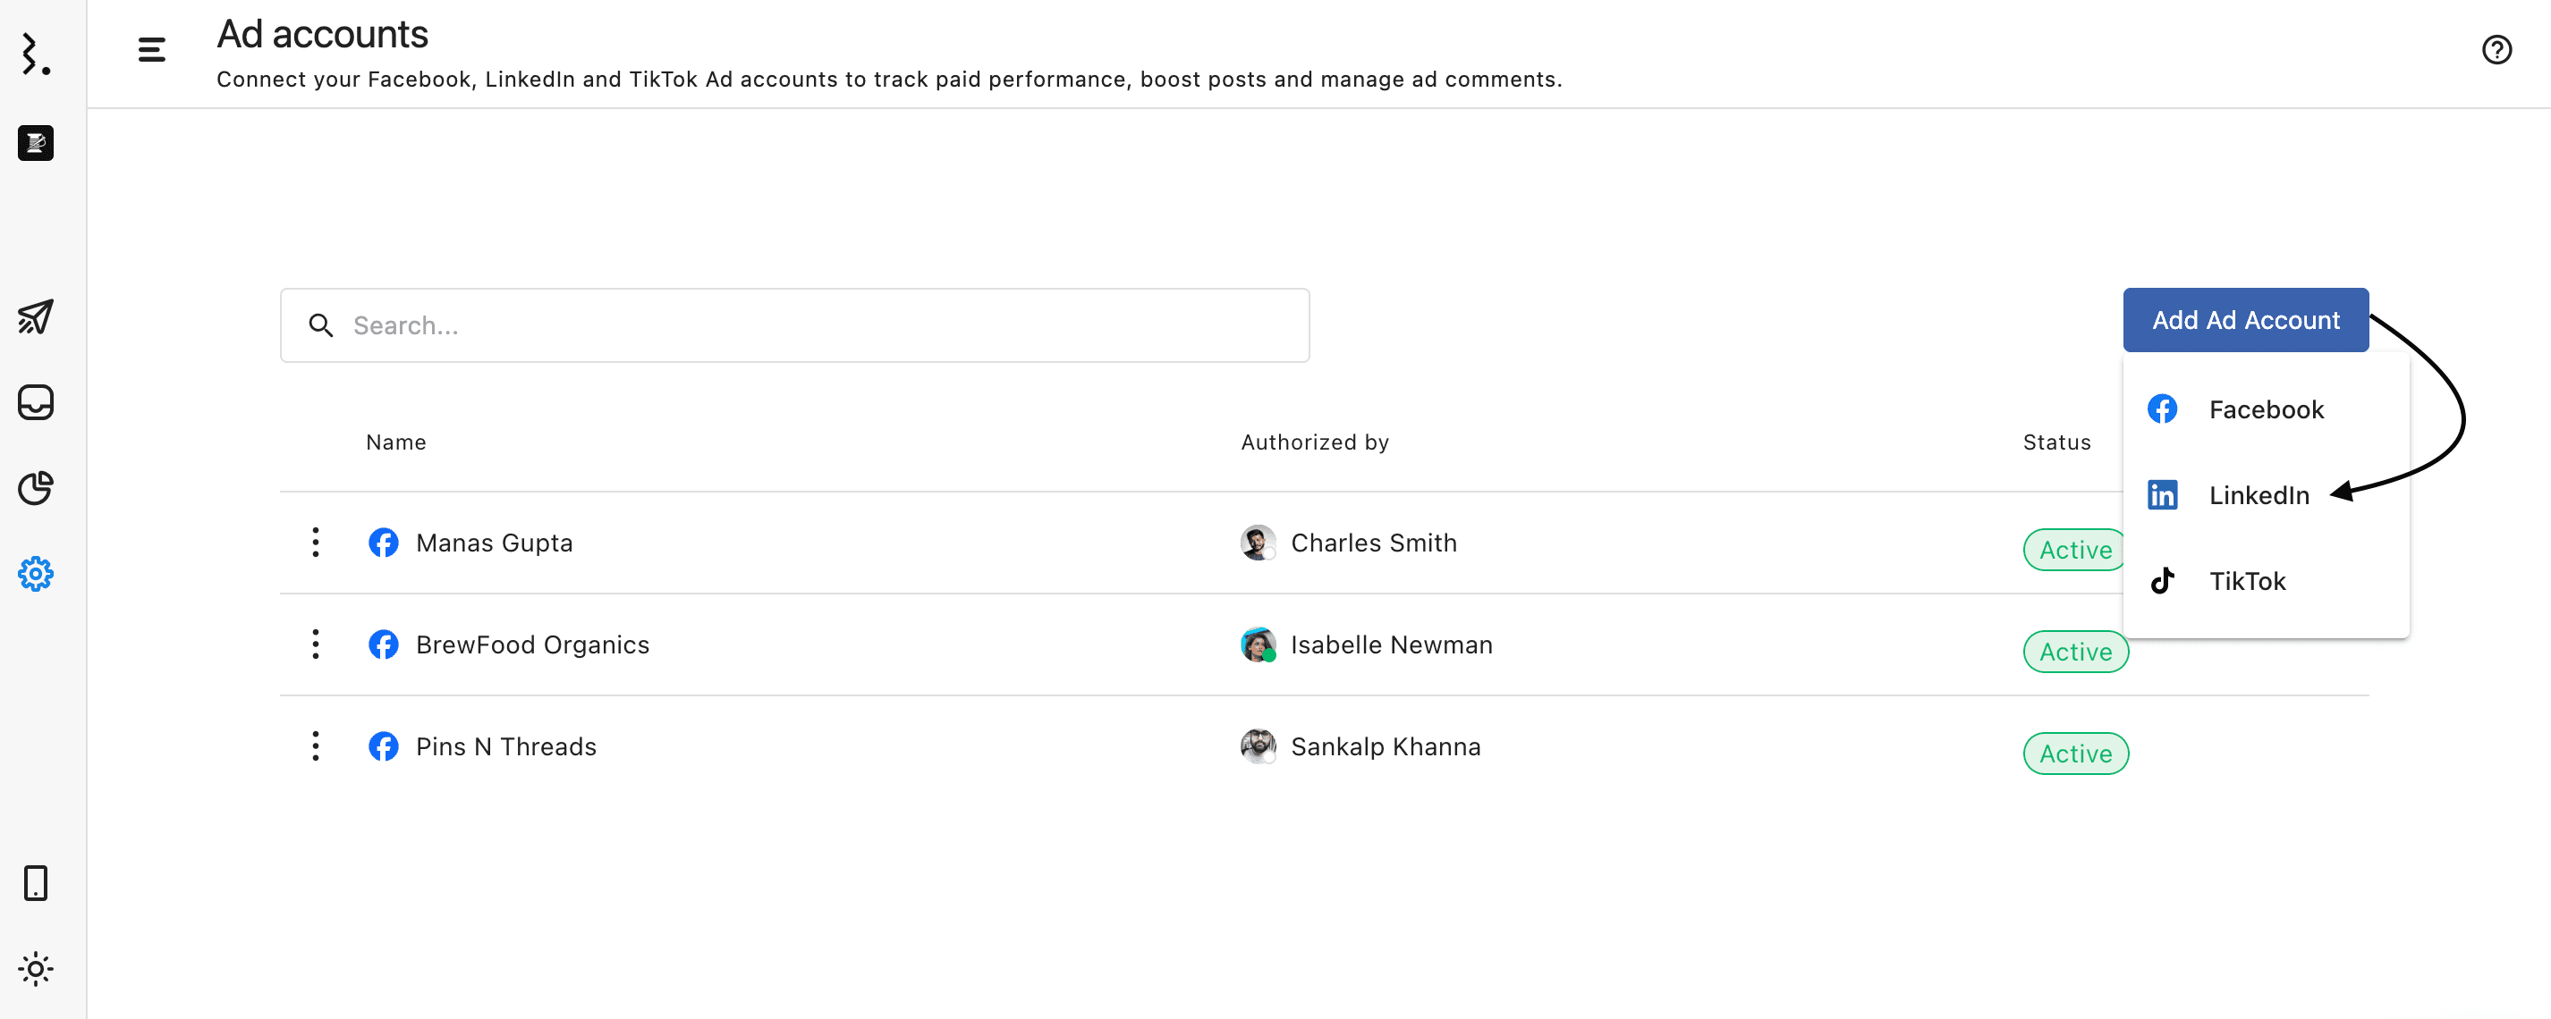This screenshot has width=2551, height=1019.
Task: Open three-dot menu for Pins N Threads
Action: pyautogui.click(x=316, y=746)
